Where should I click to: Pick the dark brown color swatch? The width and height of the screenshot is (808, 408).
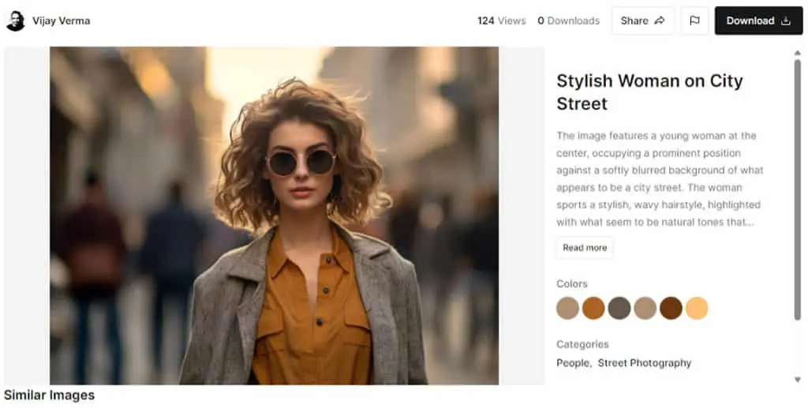pos(671,308)
